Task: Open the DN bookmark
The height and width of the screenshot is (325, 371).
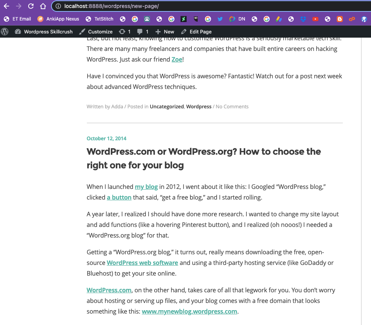Action: pos(237,19)
